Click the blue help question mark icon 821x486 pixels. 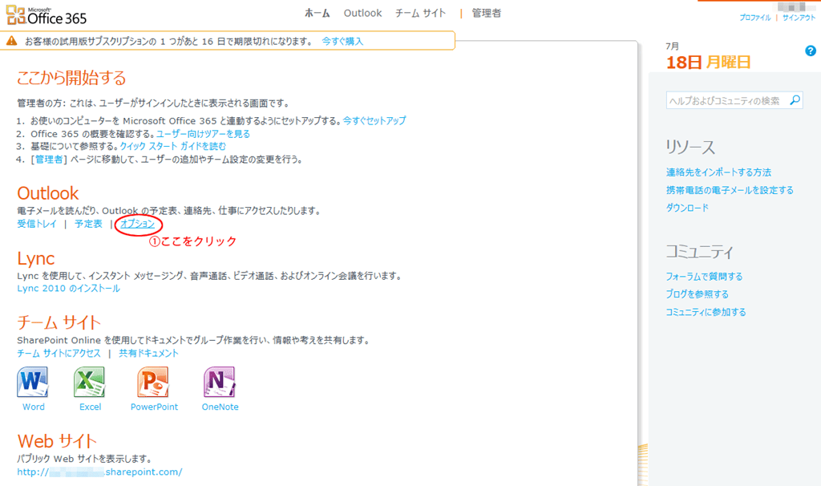click(x=810, y=51)
